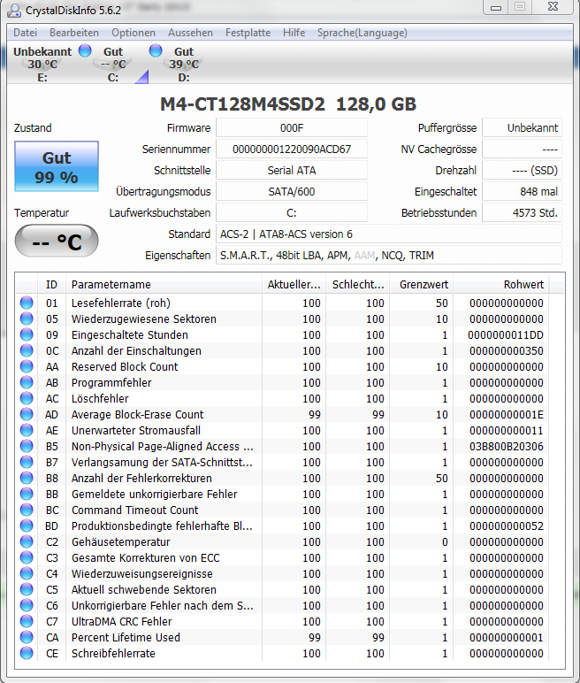Viewport: 580px width, 683px height.
Task: Click status orb for Löschfehler
Action: pyautogui.click(x=27, y=398)
